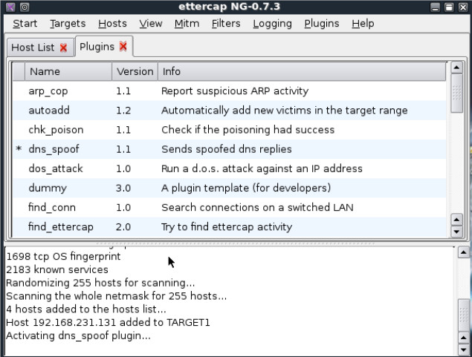The height and width of the screenshot is (357, 472).
Task: Open the Filters menu
Action: tap(226, 24)
